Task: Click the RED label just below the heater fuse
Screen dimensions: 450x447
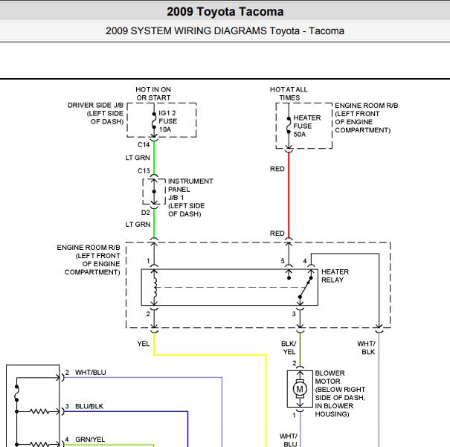Action: click(x=277, y=169)
